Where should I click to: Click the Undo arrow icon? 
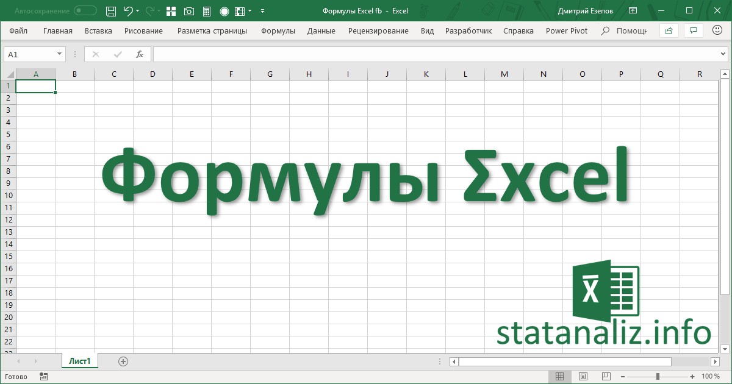tap(128, 11)
